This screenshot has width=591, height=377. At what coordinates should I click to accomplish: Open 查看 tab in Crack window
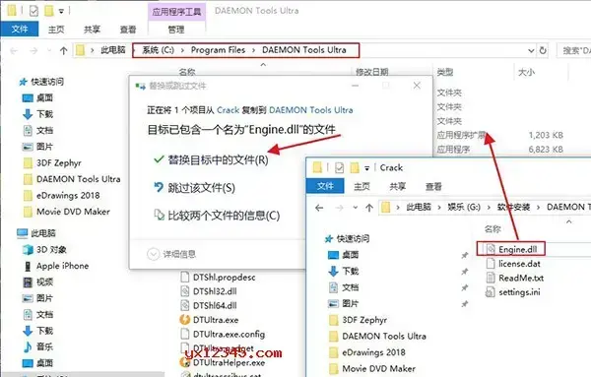433,186
